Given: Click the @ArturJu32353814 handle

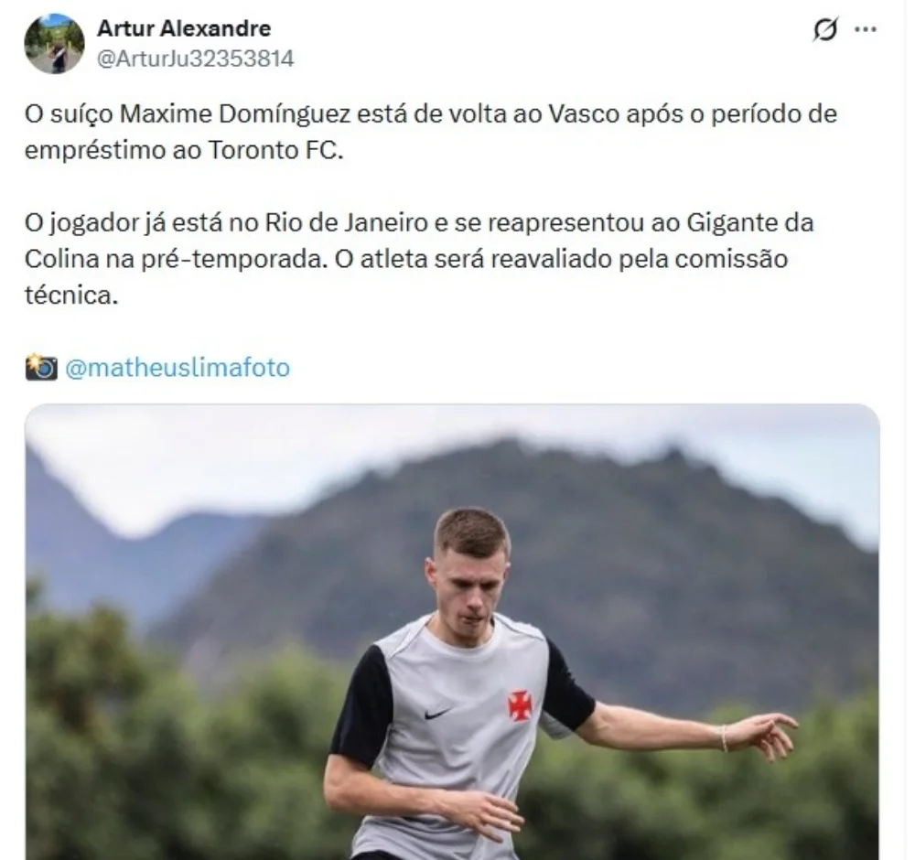Looking at the screenshot, I should click(x=196, y=59).
